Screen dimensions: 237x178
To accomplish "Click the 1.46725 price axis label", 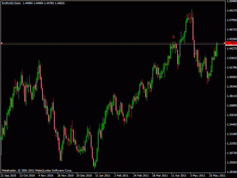I will pyautogui.click(x=232, y=30).
